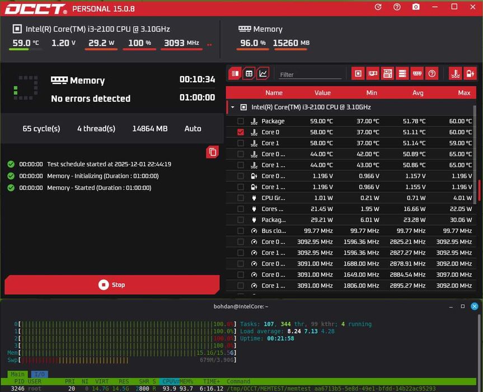
Task: Sort sensor table by Min header
Action: coord(372,93)
